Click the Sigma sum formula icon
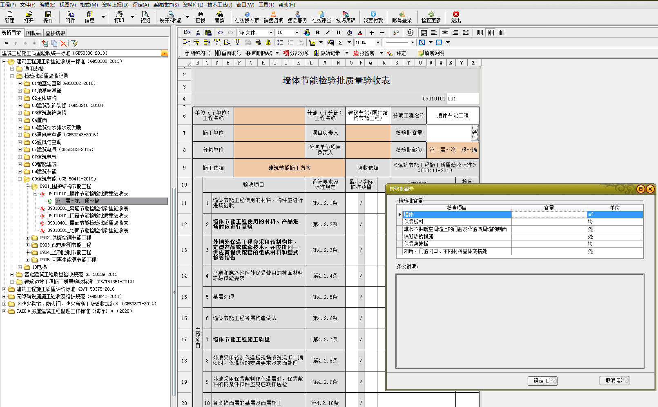 coord(340,42)
